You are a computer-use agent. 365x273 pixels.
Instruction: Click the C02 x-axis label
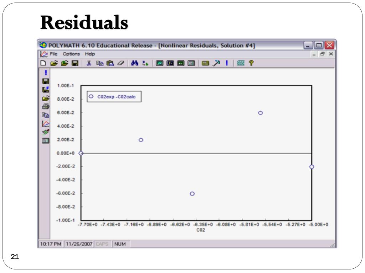point(201,230)
